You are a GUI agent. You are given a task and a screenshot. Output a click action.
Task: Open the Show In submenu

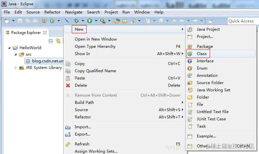tap(125, 54)
